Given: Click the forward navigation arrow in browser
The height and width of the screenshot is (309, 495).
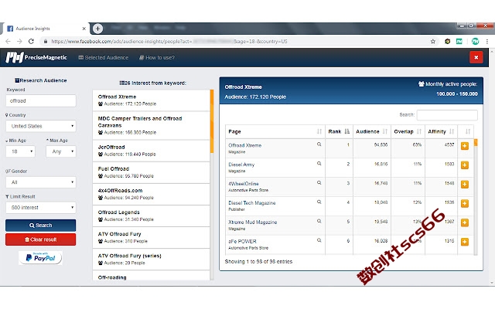Looking at the screenshot, I should click(19, 41).
